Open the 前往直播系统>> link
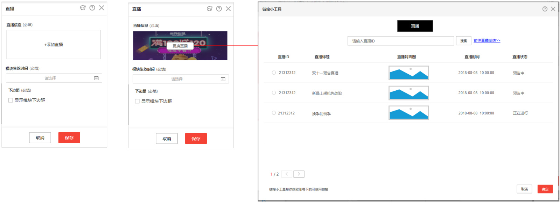Screen dimensions: 560x203 click(x=487, y=40)
